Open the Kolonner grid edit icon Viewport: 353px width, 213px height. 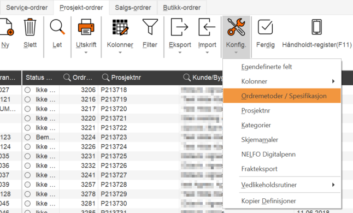[120, 27]
